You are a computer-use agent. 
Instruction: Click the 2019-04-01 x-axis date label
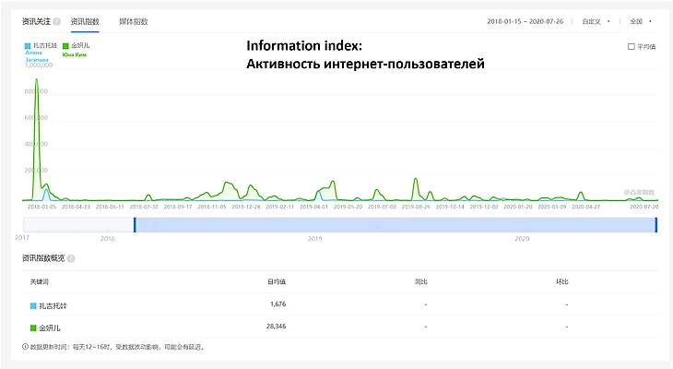tap(313, 207)
